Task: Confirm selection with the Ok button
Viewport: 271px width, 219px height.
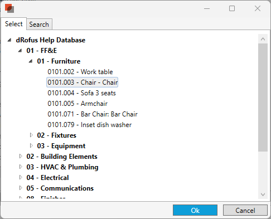Action: tap(195, 210)
